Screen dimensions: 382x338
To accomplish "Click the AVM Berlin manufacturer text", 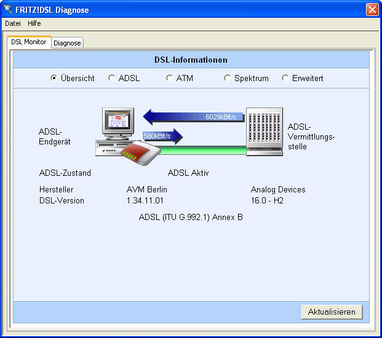I will pos(147,189).
